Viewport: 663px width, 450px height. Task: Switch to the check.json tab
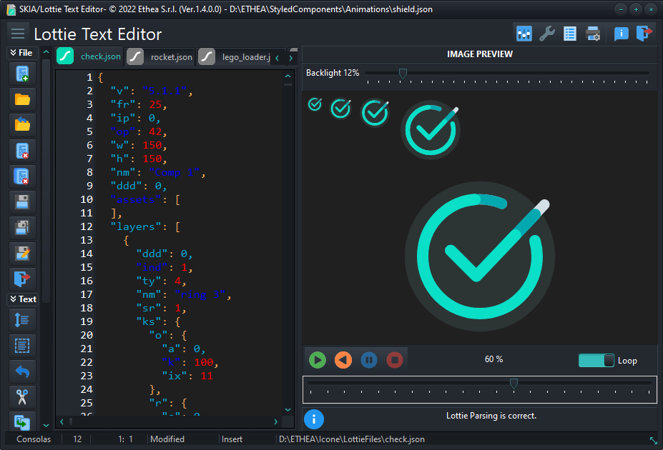pos(89,56)
